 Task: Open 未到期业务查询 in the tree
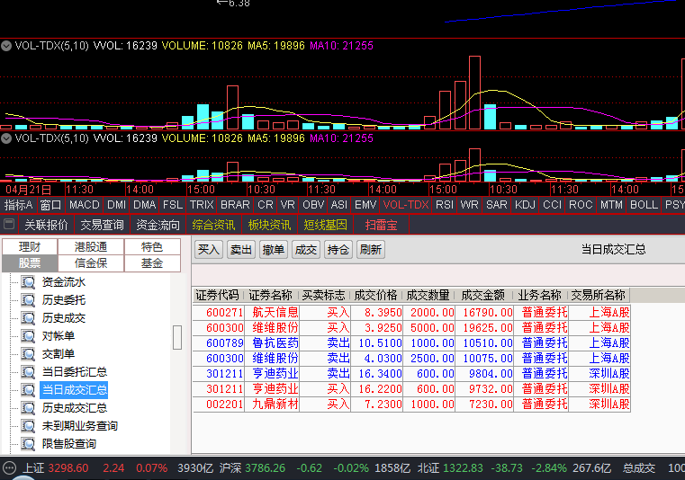[x=80, y=426]
